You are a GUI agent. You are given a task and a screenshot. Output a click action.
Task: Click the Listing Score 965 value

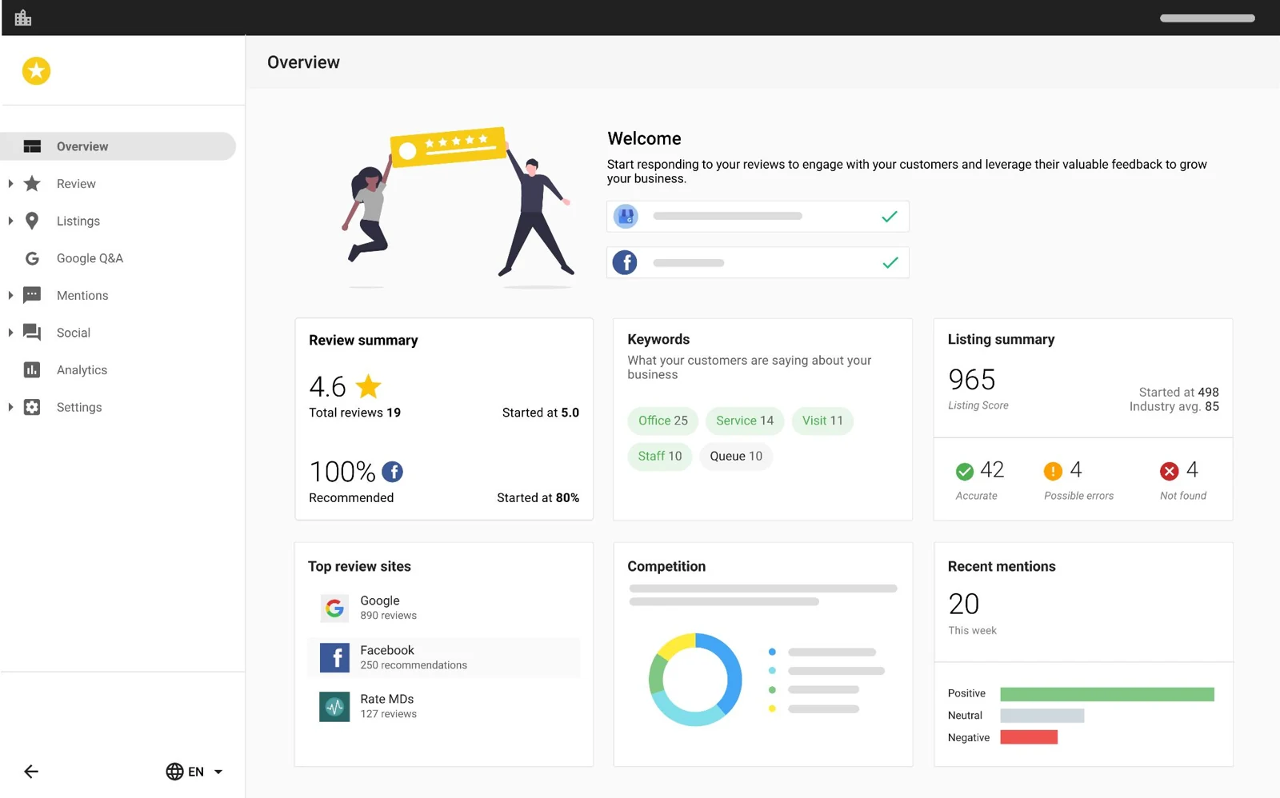[x=972, y=379]
